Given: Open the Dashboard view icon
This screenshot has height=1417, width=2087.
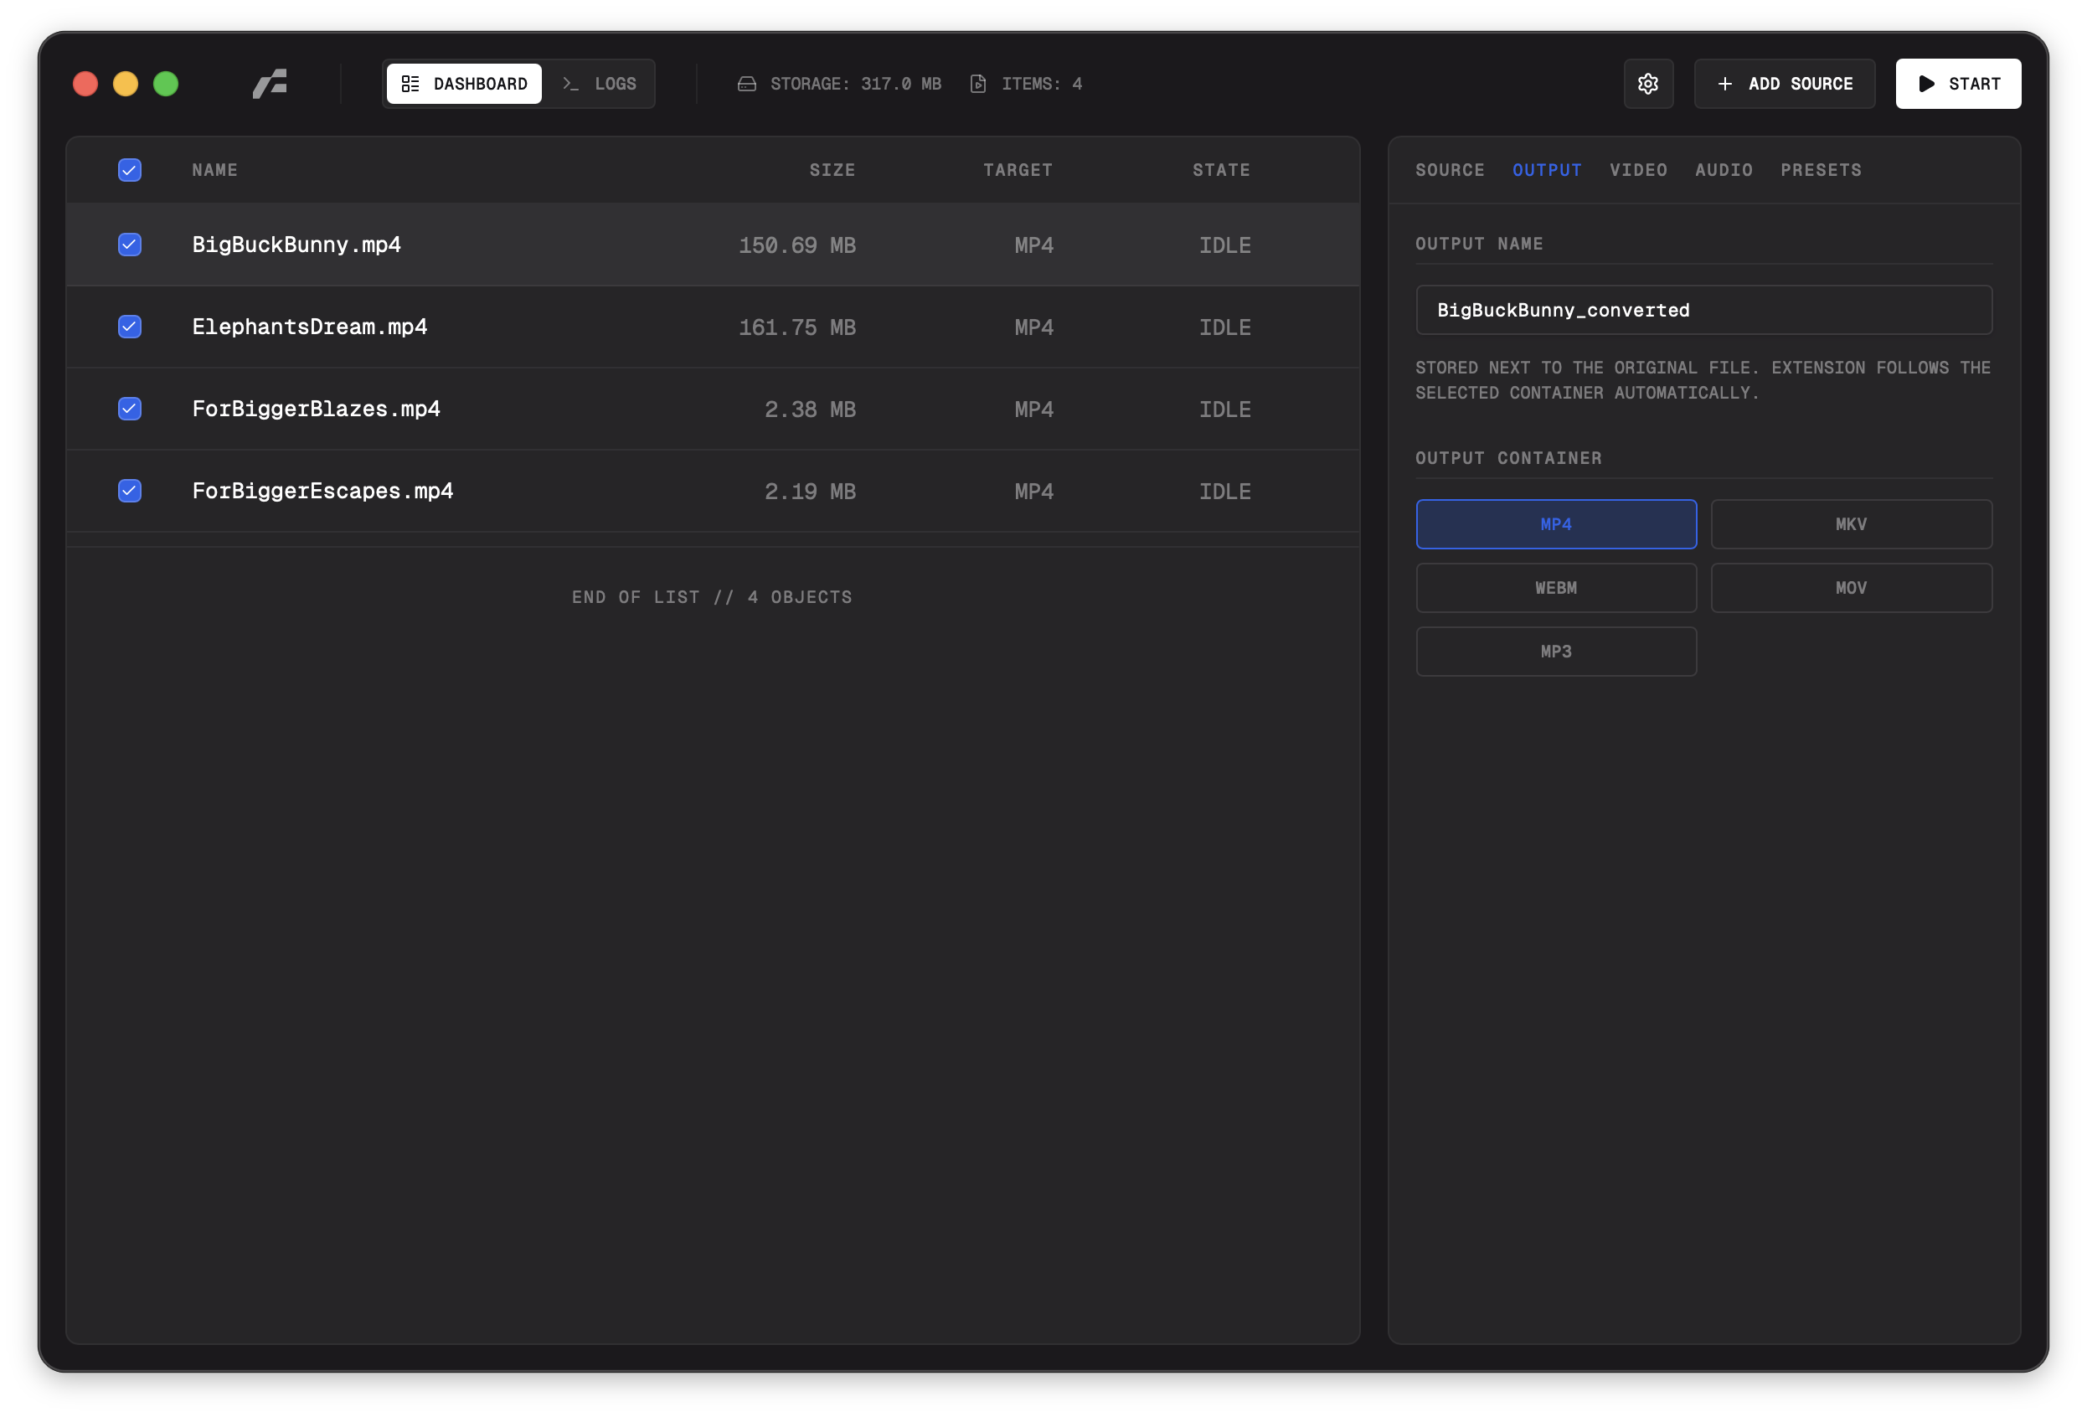Looking at the screenshot, I should coord(411,84).
